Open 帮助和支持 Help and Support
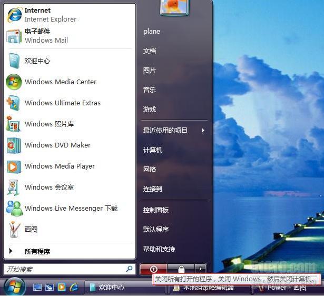Image resolution: width=324 pixels, height=296 pixels. pos(159,249)
